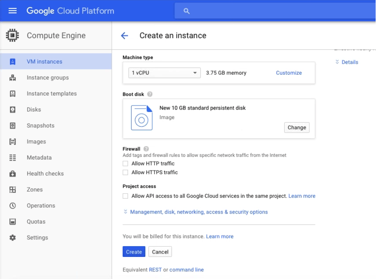Click the 3.75 GB memory text
The image size is (376, 279).
coord(226,73)
